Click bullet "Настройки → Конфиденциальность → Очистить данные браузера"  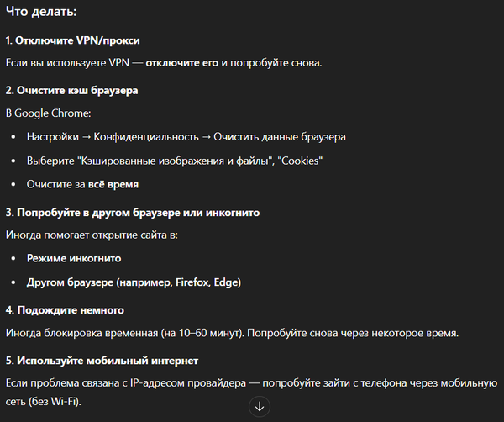click(186, 137)
